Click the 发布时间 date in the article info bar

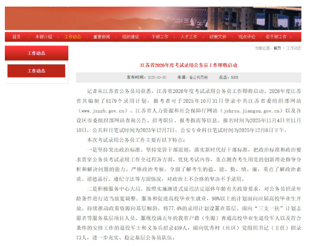pyautogui.click(x=146, y=78)
